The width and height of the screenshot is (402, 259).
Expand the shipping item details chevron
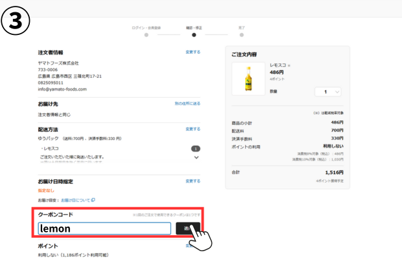(x=195, y=157)
